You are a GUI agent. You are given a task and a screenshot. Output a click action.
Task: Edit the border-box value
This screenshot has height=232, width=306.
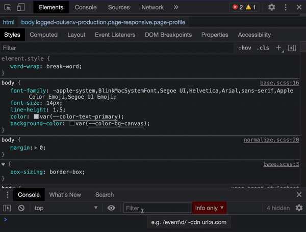66,172
